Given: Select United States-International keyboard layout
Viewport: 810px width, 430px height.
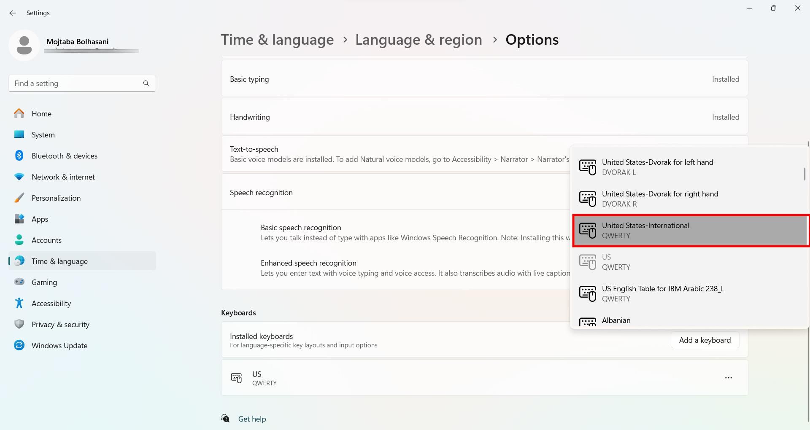Looking at the screenshot, I should 690,231.
